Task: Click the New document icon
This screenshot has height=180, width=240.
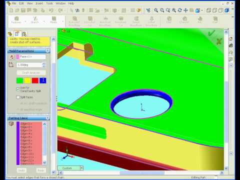Action: point(11,10)
